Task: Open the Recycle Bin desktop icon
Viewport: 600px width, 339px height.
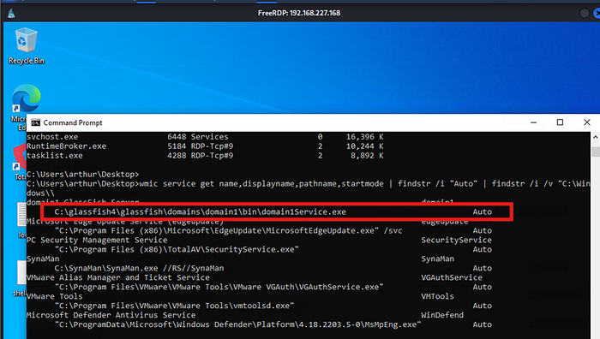Action: [26, 46]
